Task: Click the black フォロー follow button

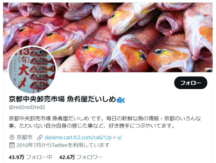Action: pyautogui.click(x=191, y=83)
